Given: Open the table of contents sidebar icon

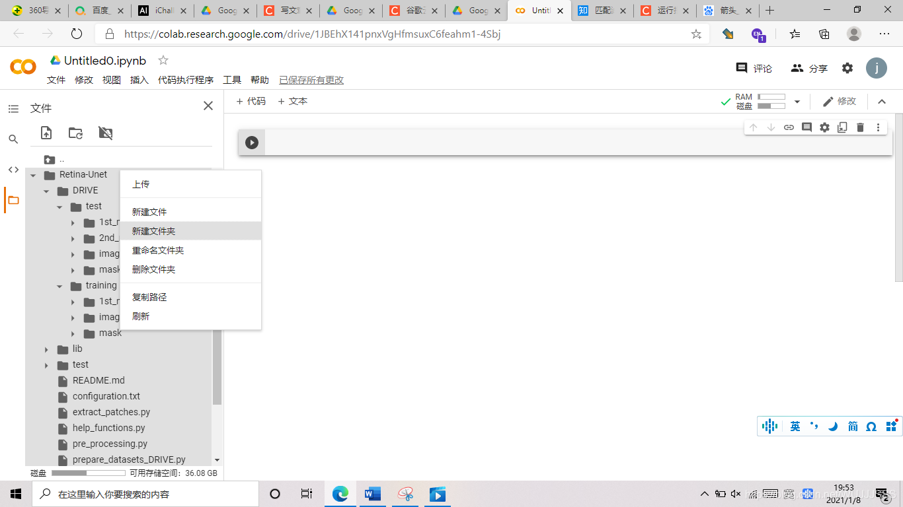Looking at the screenshot, I should click(13, 109).
